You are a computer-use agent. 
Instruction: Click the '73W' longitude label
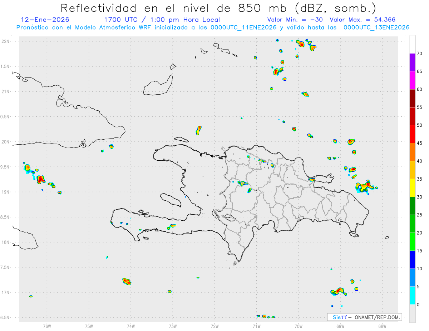(x=173, y=326)
